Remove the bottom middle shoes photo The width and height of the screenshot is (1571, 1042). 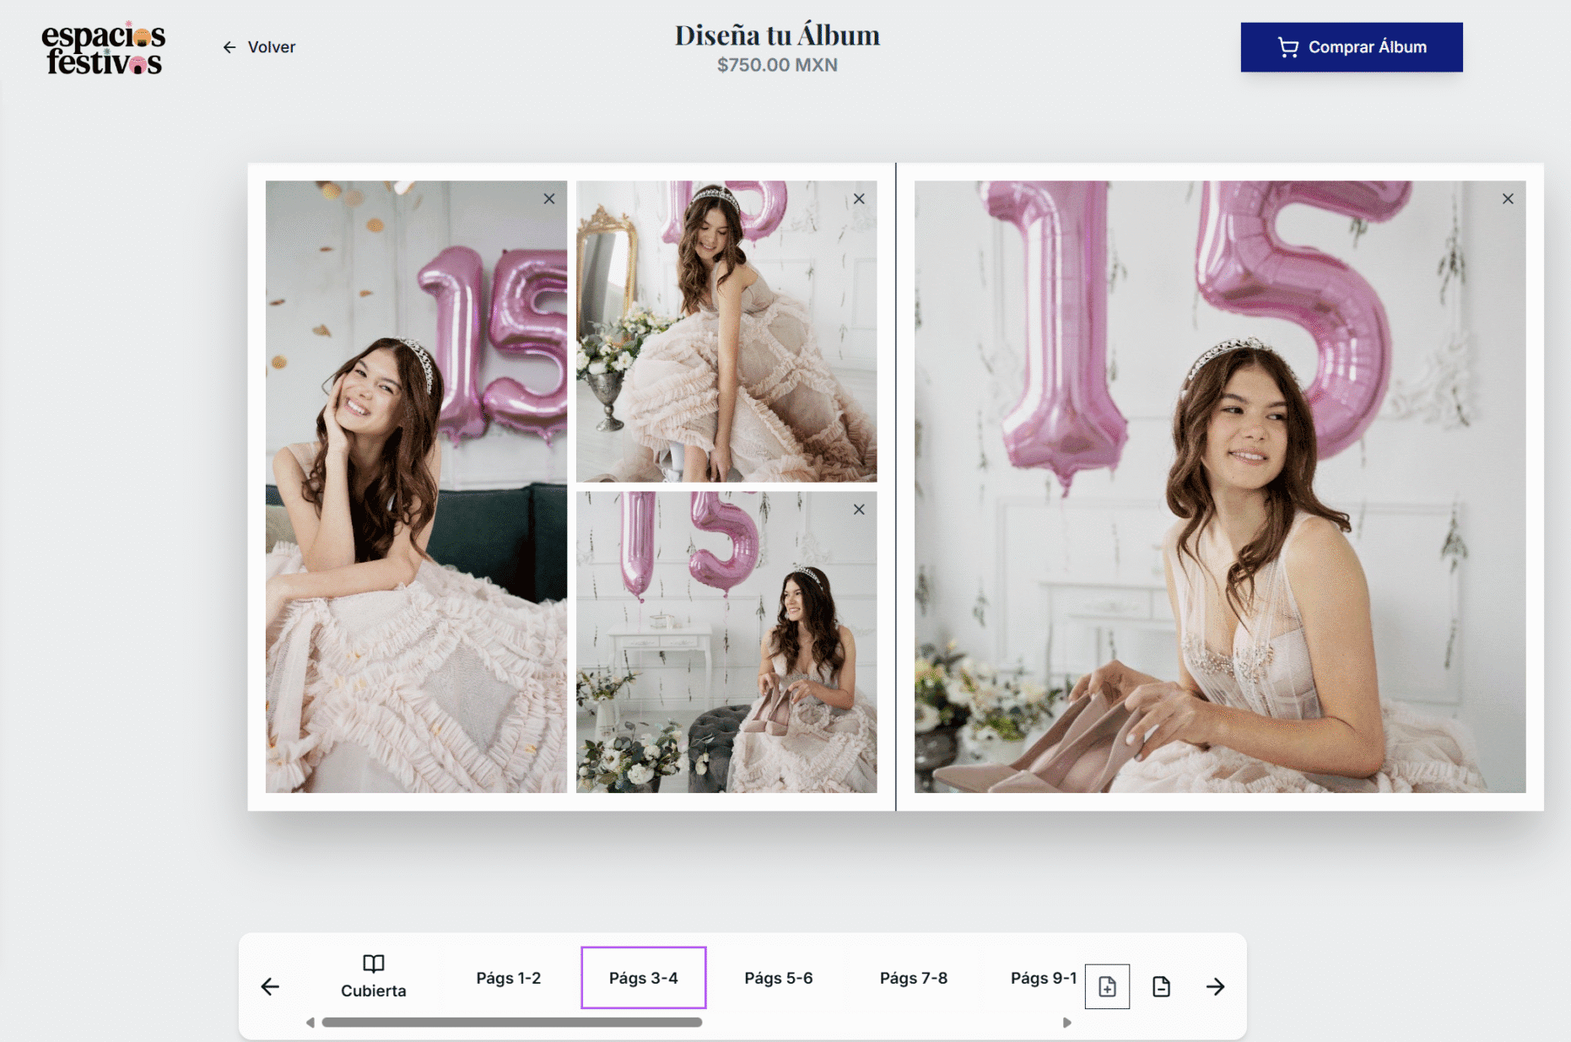click(859, 510)
